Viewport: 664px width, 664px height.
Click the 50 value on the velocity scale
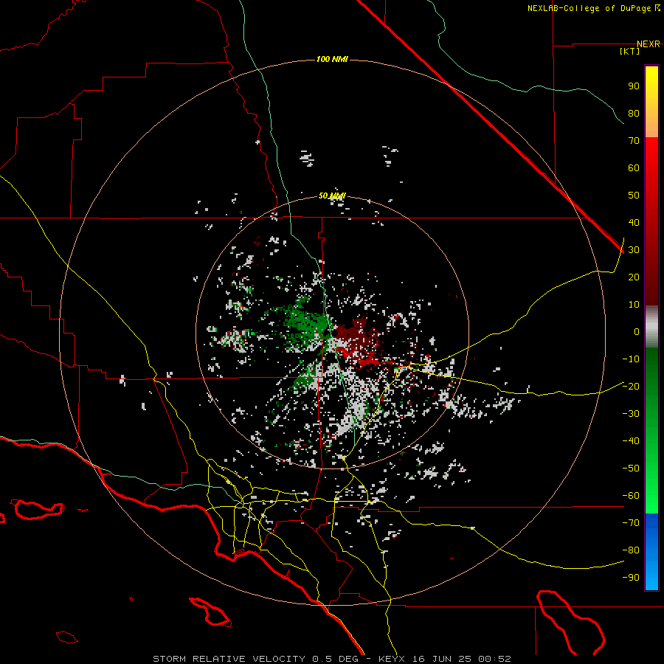click(x=634, y=196)
